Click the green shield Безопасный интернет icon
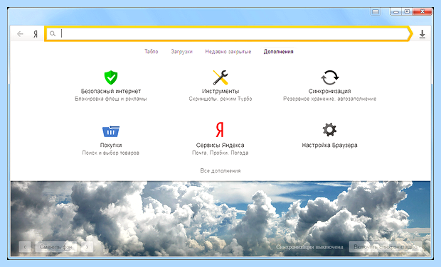This screenshot has width=441, height=267. click(x=111, y=77)
